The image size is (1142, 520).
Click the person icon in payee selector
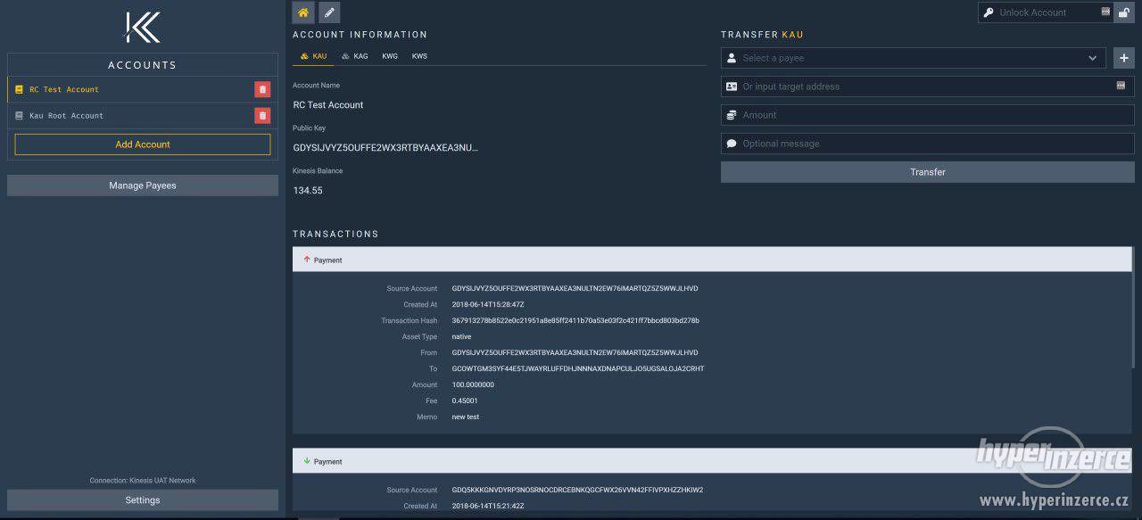732,58
